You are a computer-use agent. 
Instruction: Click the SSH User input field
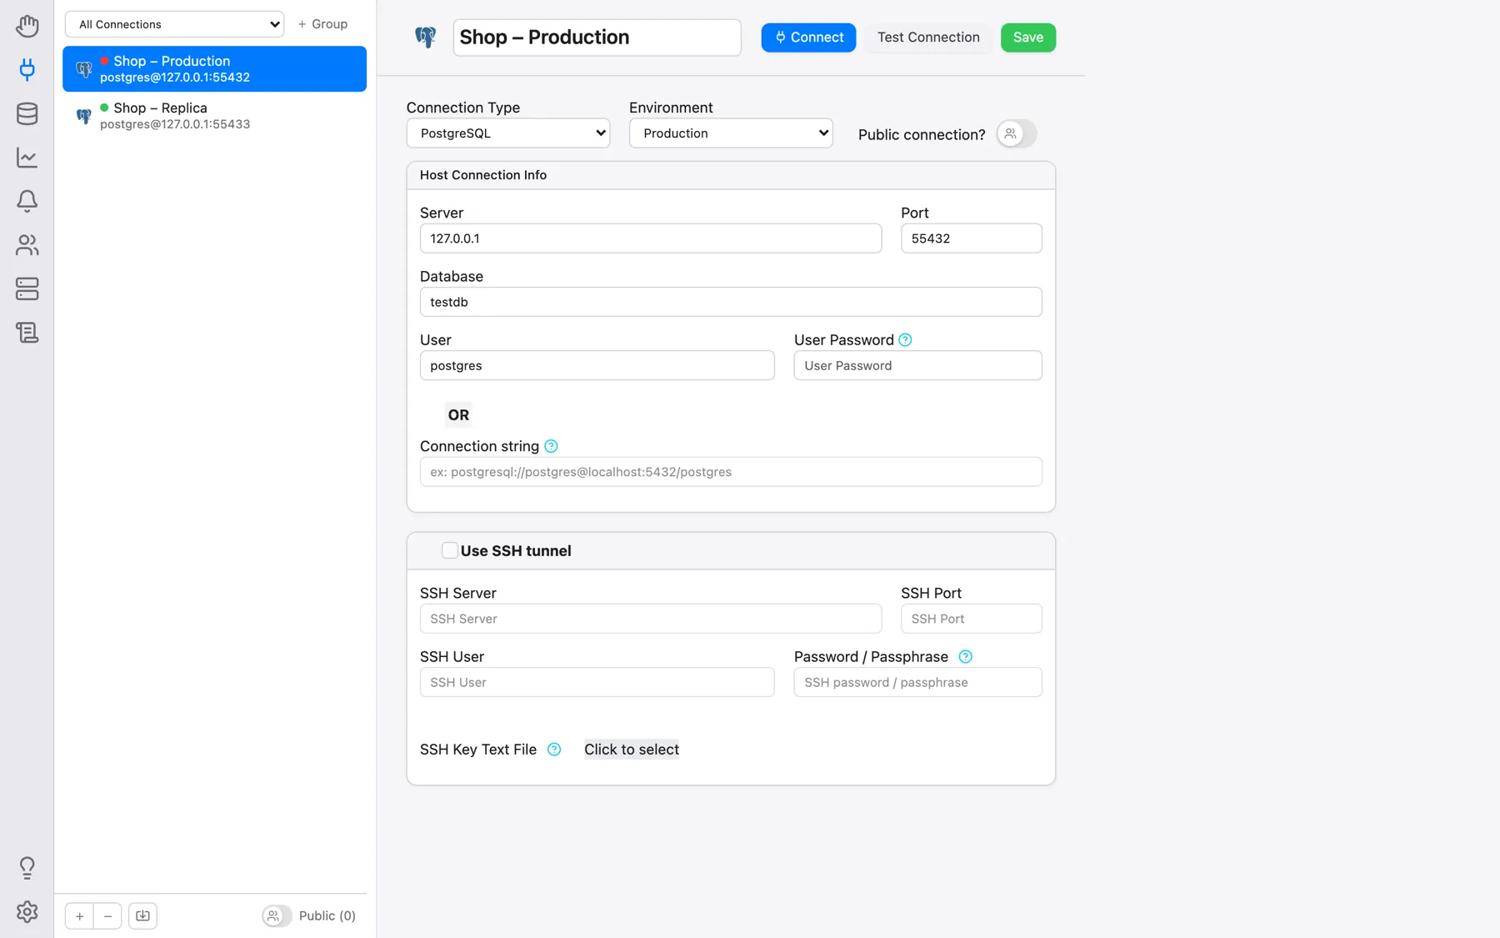click(597, 682)
